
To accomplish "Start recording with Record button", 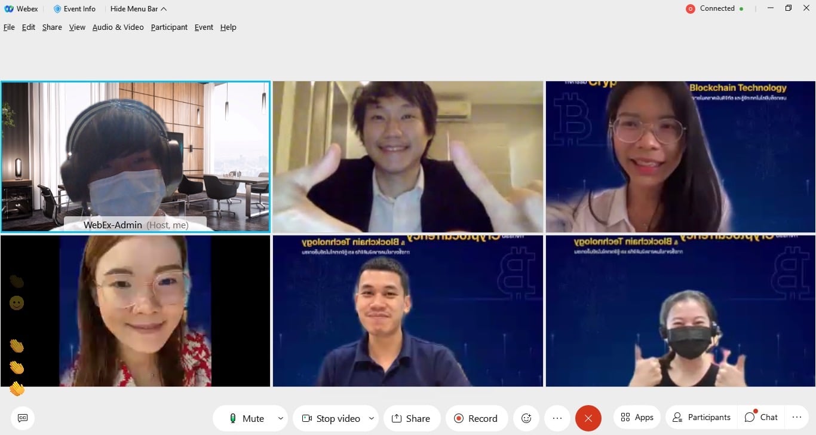I will pos(476,418).
